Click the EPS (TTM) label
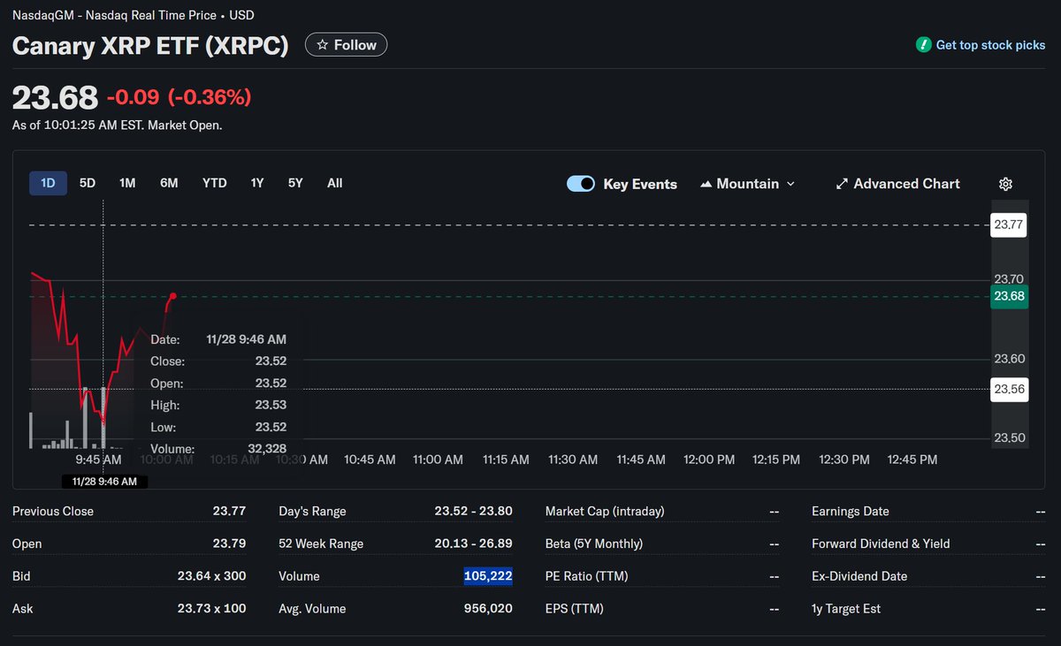This screenshot has height=646, width=1061. [574, 609]
